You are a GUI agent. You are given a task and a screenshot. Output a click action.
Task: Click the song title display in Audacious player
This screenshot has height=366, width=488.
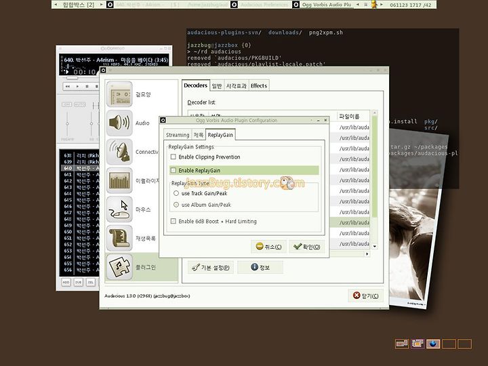117,60
